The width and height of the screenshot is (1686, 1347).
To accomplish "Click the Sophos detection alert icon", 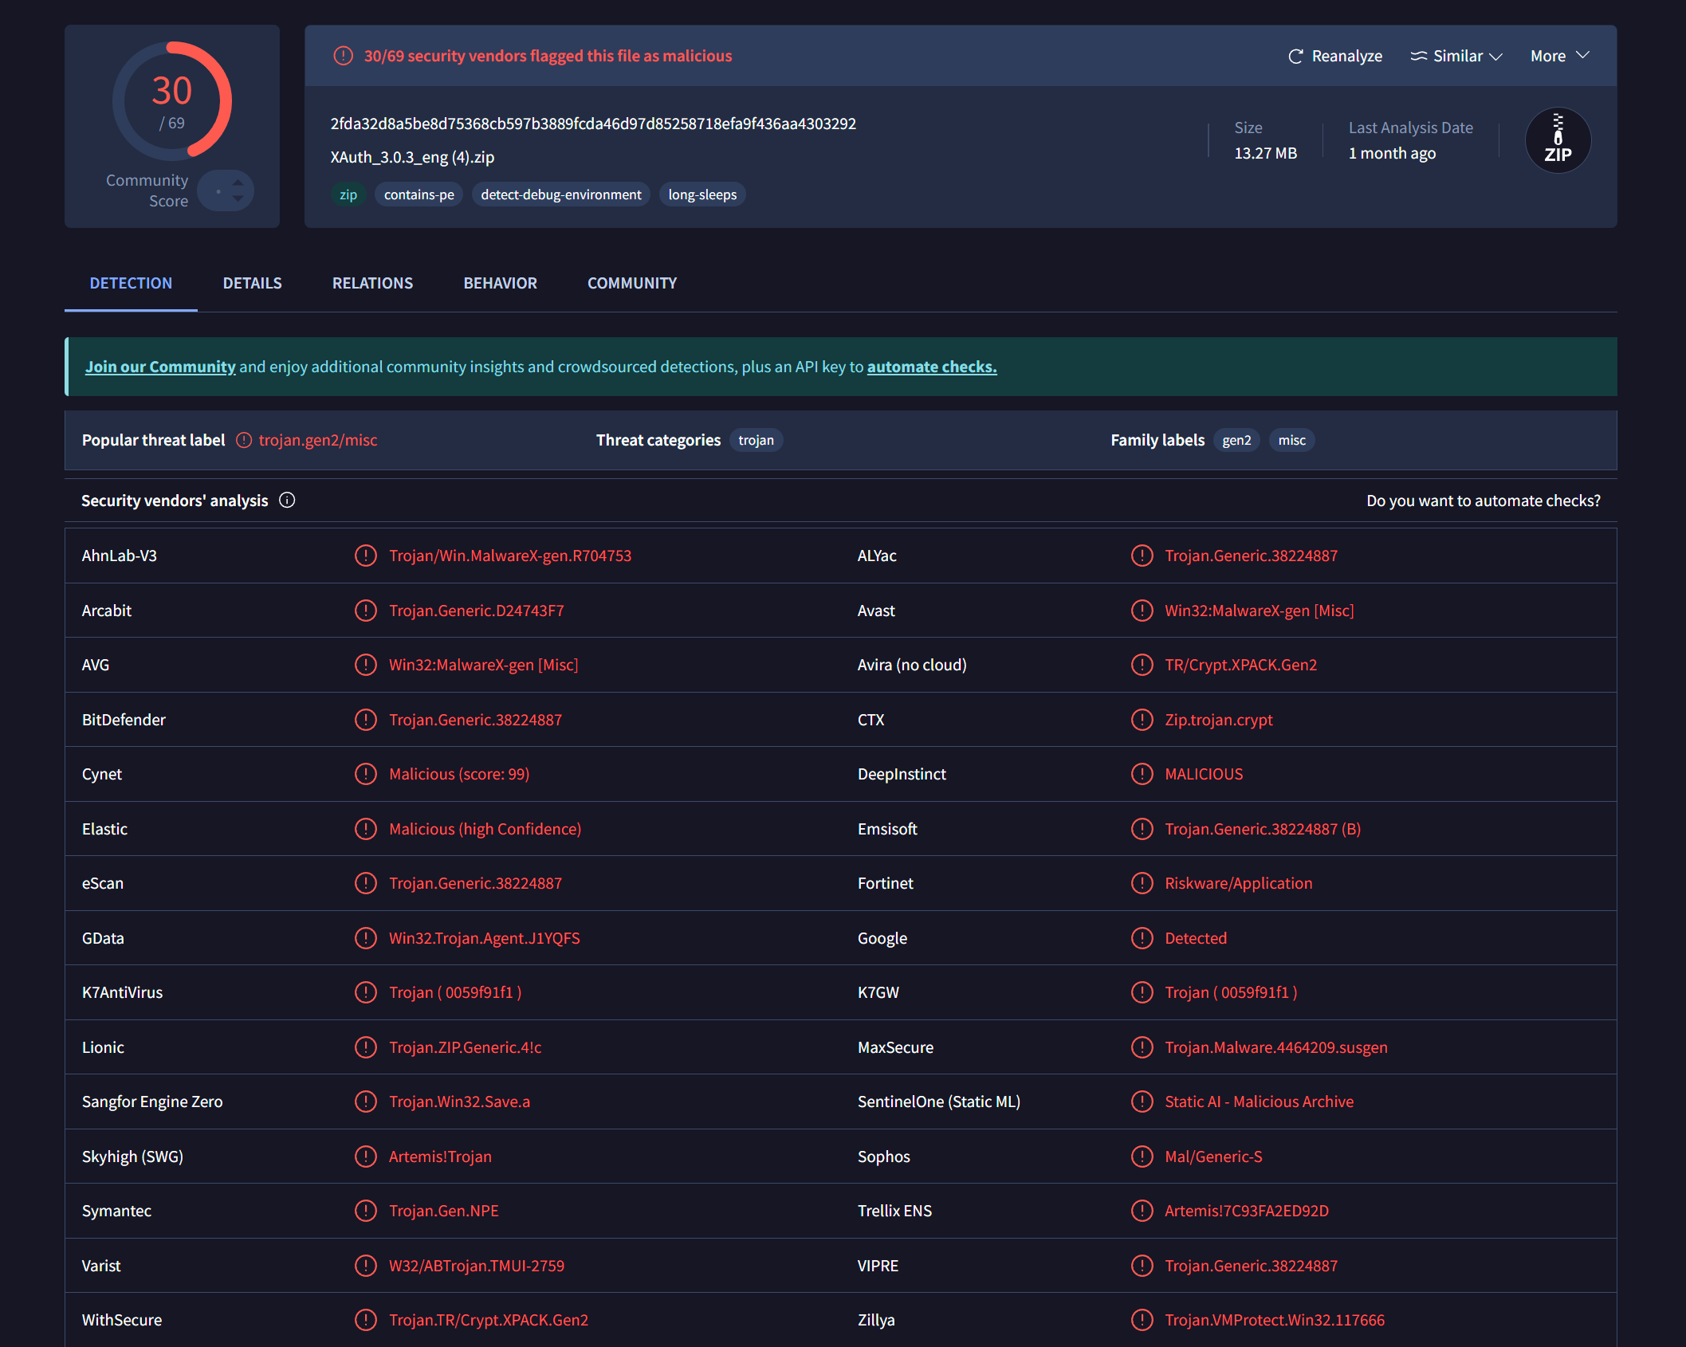I will [1142, 1157].
